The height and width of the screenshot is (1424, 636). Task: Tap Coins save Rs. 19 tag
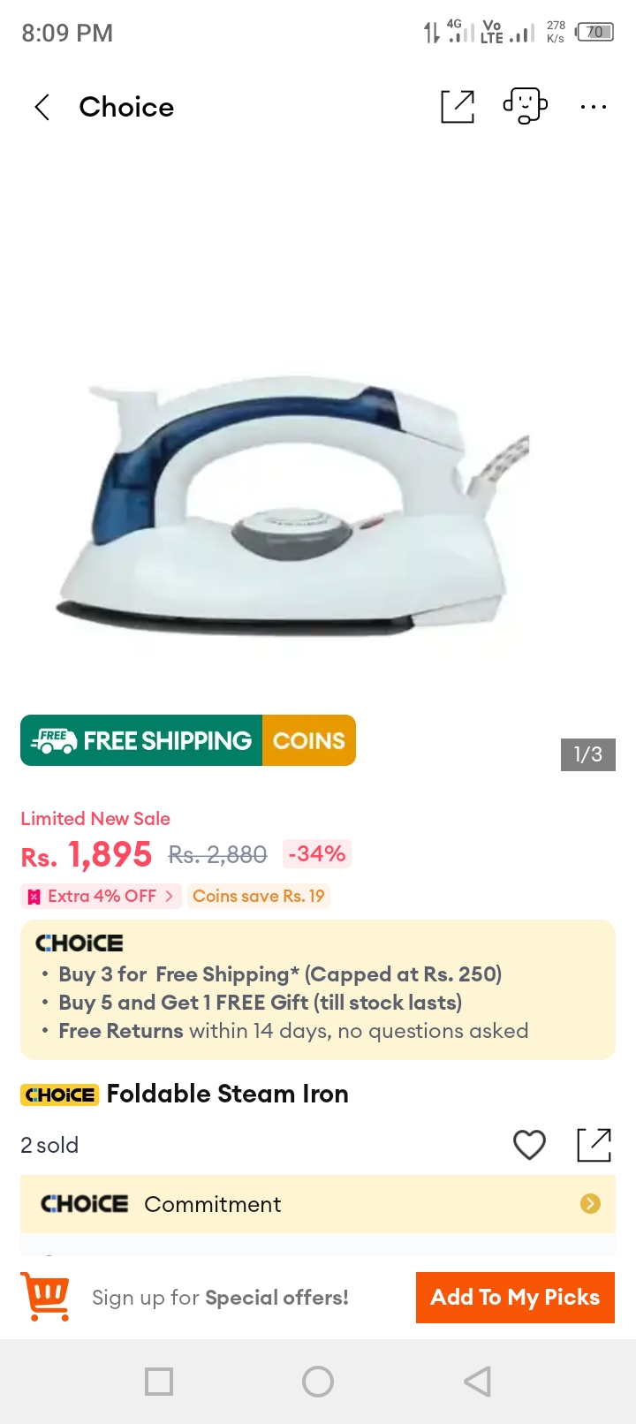click(x=259, y=896)
